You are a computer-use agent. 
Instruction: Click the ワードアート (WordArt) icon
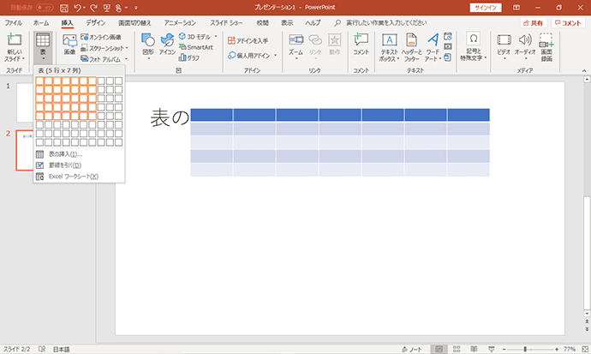click(433, 47)
